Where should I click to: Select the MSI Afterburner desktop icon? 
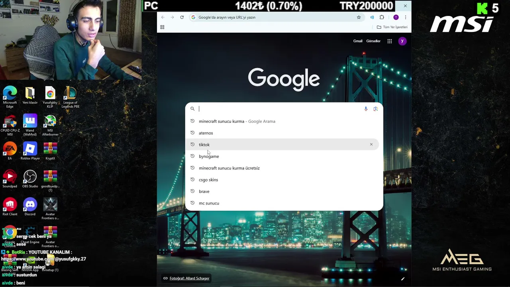[x=50, y=125]
